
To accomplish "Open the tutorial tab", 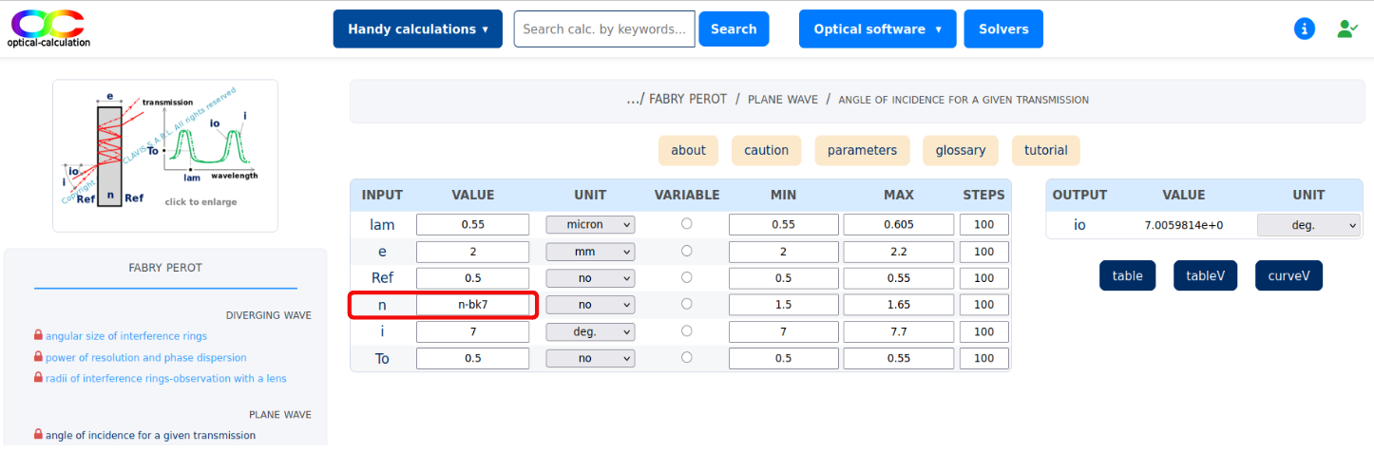I will click(1045, 150).
